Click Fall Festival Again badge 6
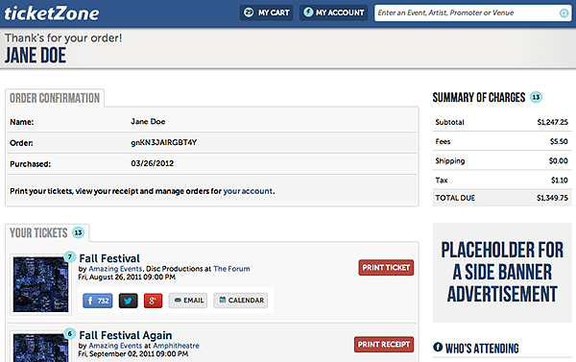The image size is (576, 362). 69,334
